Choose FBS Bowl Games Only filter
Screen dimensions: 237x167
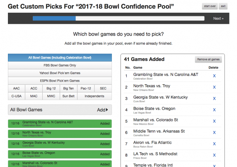coord(60,65)
